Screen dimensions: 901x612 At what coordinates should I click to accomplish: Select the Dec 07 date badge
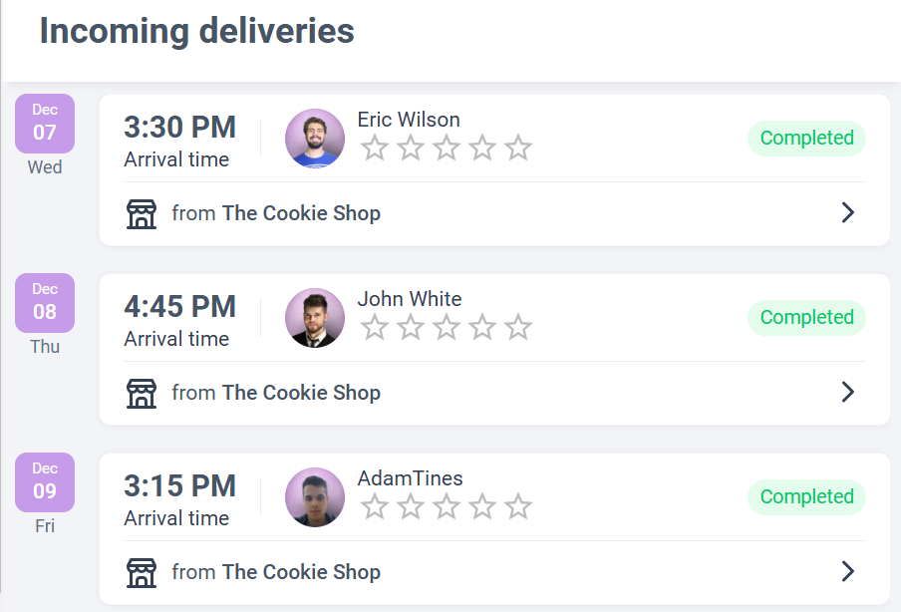45,124
